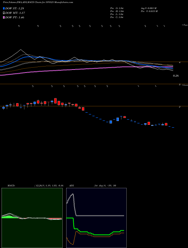The image size is (188, 248).
Task: Click the price axis label 2
Action: pos(179,107)
